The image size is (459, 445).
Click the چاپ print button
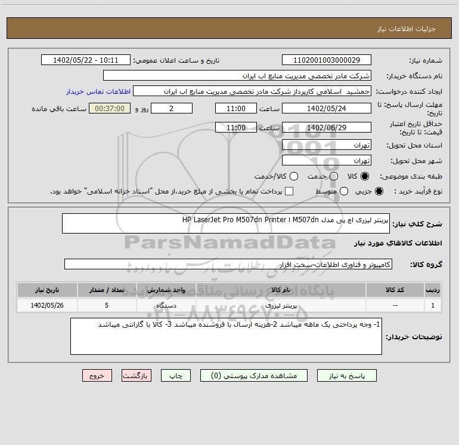point(176,376)
